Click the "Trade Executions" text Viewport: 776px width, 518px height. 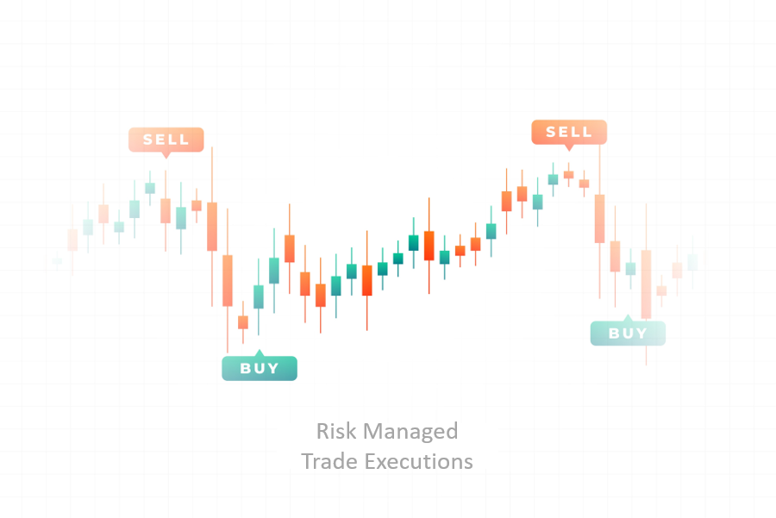click(x=387, y=461)
